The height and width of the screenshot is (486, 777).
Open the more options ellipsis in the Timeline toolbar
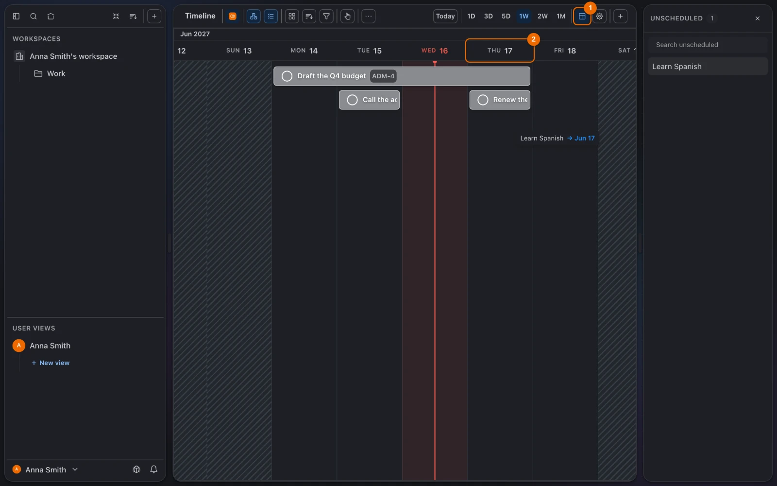(369, 16)
